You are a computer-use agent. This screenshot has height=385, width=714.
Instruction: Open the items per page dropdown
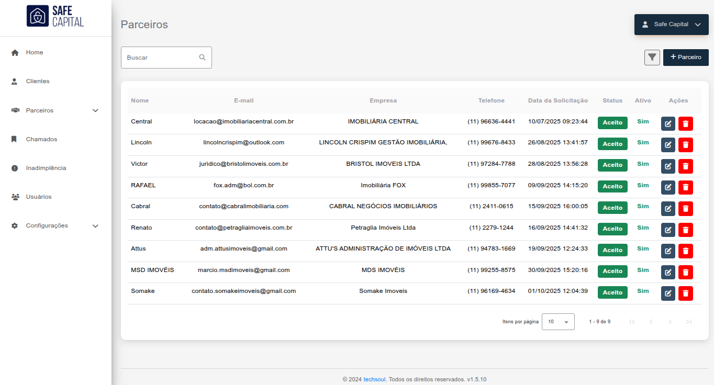click(557, 322)
